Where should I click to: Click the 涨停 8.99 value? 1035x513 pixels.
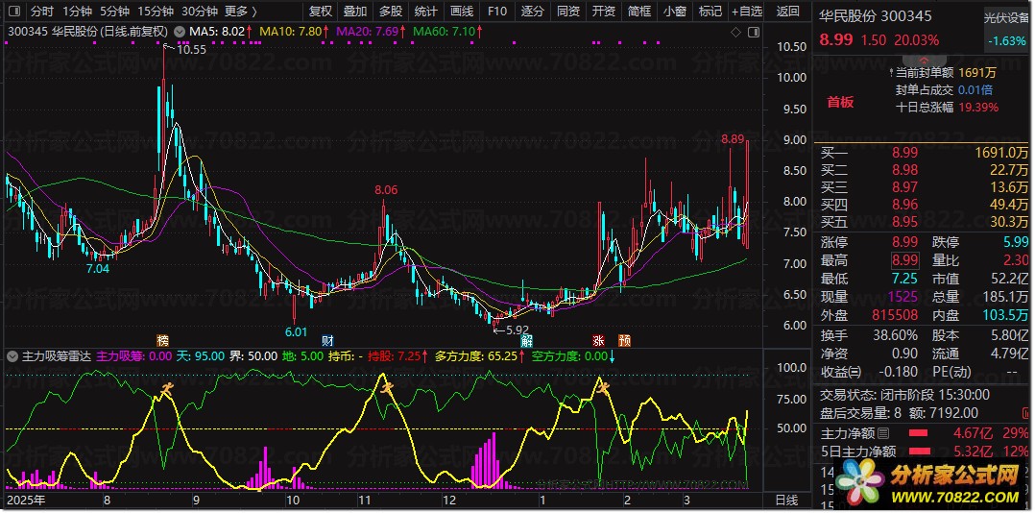(905, 242)
